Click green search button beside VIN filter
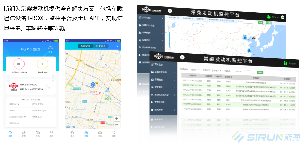This screenshot has width=300, height=143. pyautogui.click(x=260, y=72)
